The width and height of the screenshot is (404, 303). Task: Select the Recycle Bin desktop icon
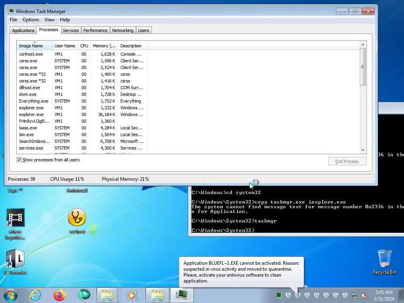point(384,262)
